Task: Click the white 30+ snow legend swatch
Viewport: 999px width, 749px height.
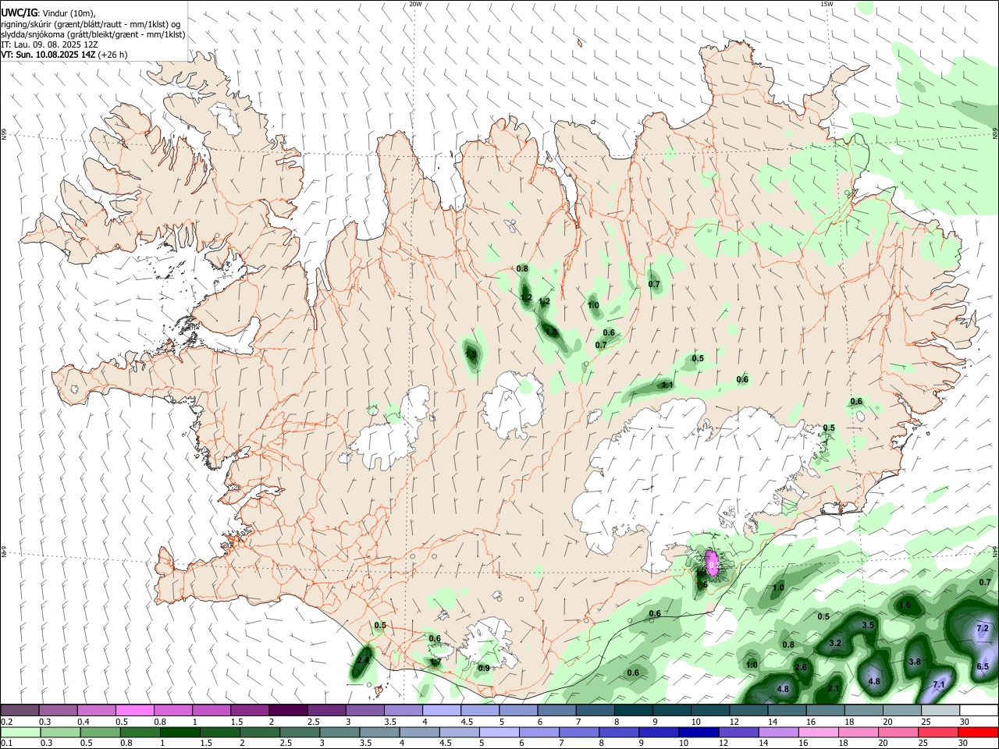Action: pyautogui.click(x=979, y=711)
